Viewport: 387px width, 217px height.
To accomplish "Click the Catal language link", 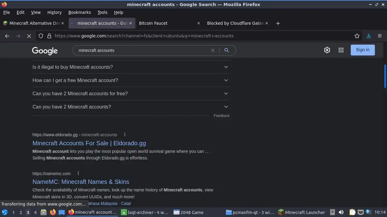I will pos(126,203).
